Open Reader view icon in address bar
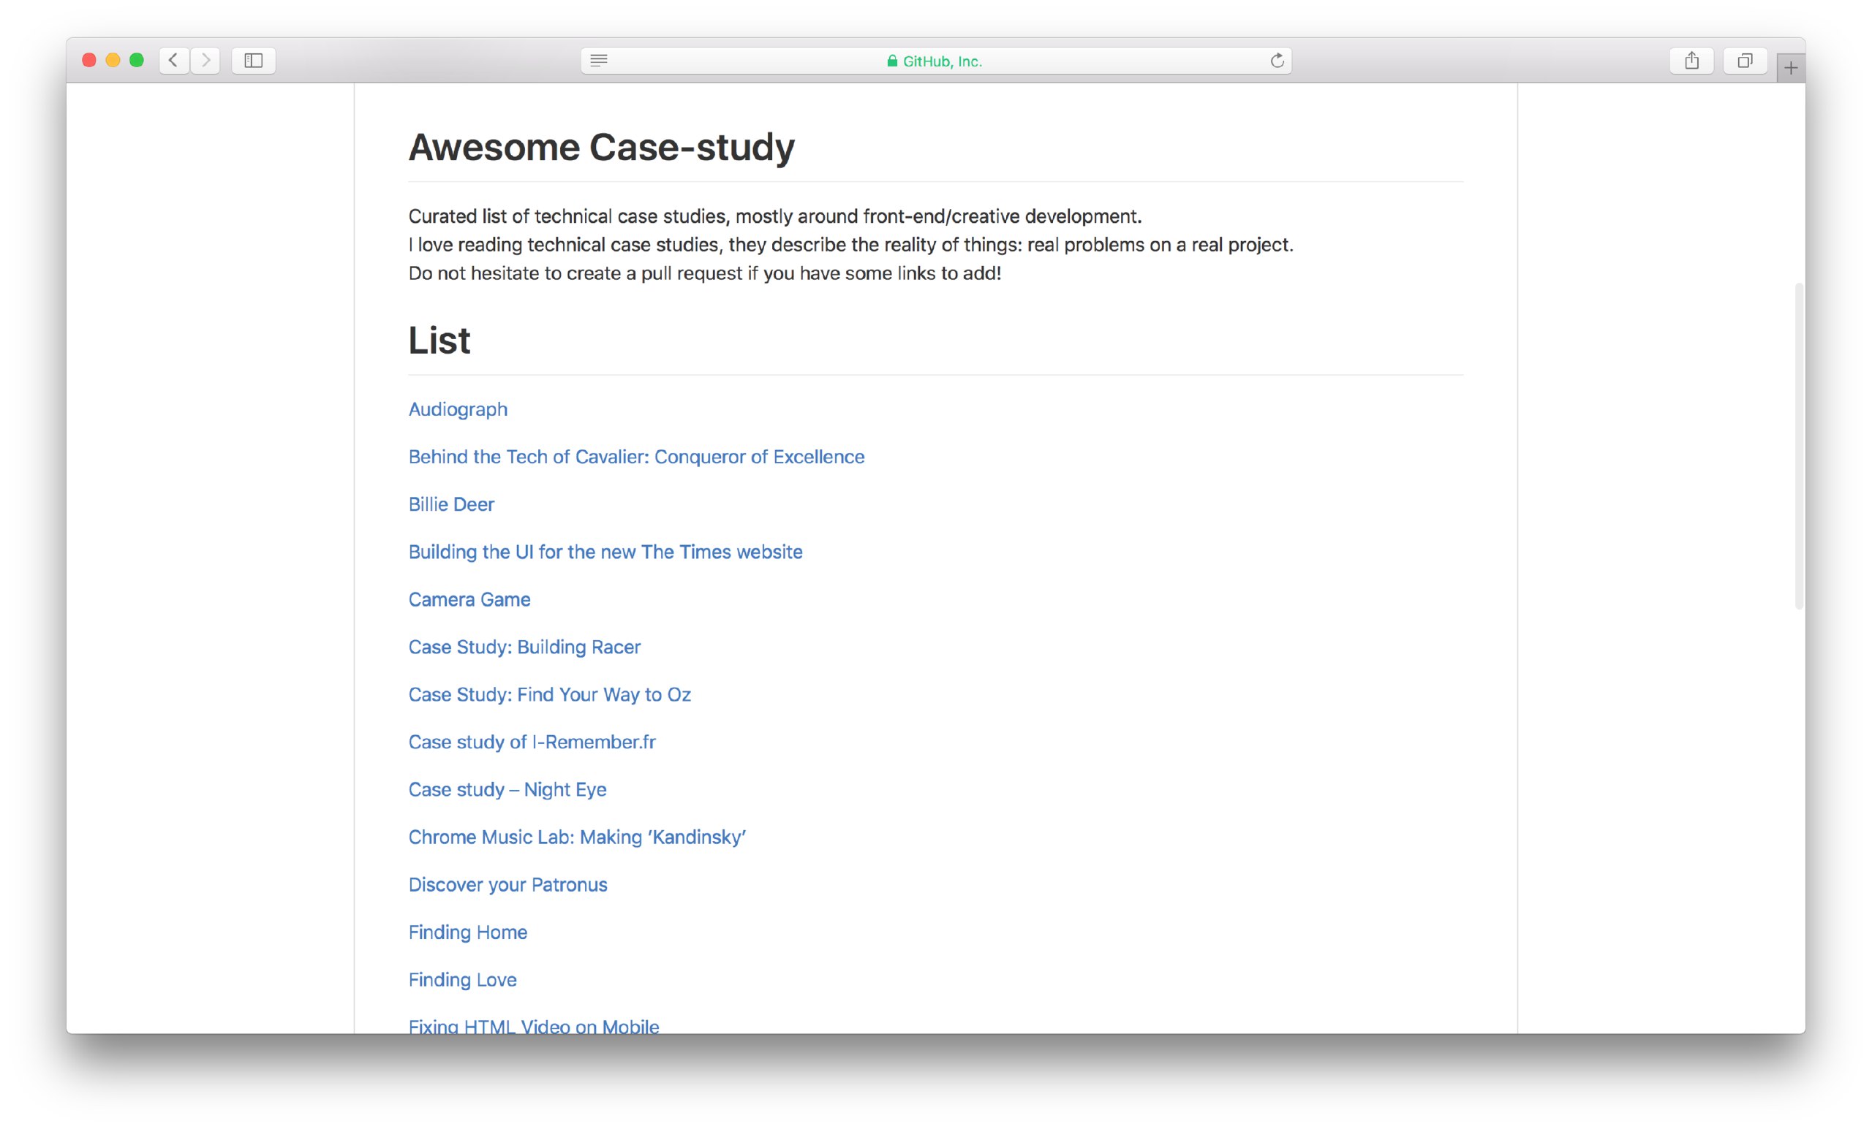The image size is (1872, 1129). tap(599, 60)
